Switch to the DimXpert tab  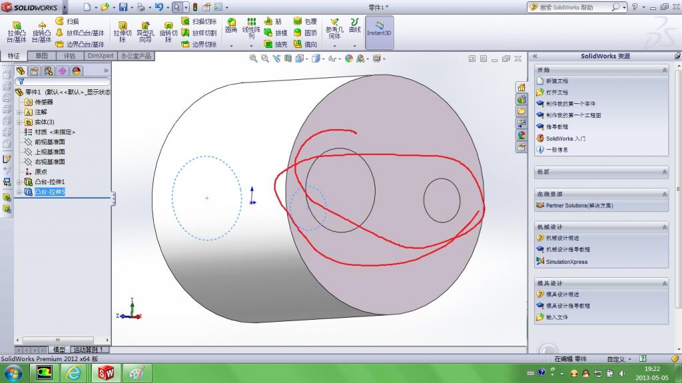click(x=101, y=56)
